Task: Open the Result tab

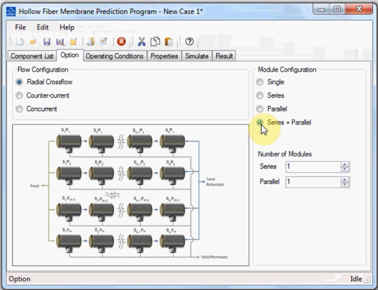Action: (224, 56)
